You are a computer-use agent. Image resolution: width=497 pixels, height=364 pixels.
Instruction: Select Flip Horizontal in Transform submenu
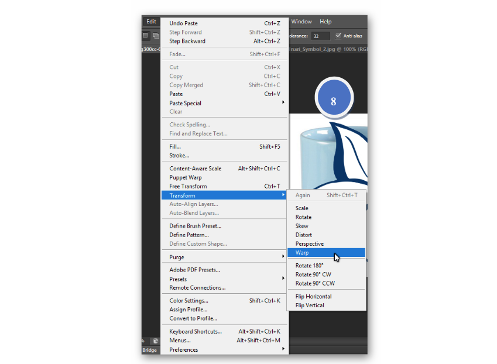313,297
